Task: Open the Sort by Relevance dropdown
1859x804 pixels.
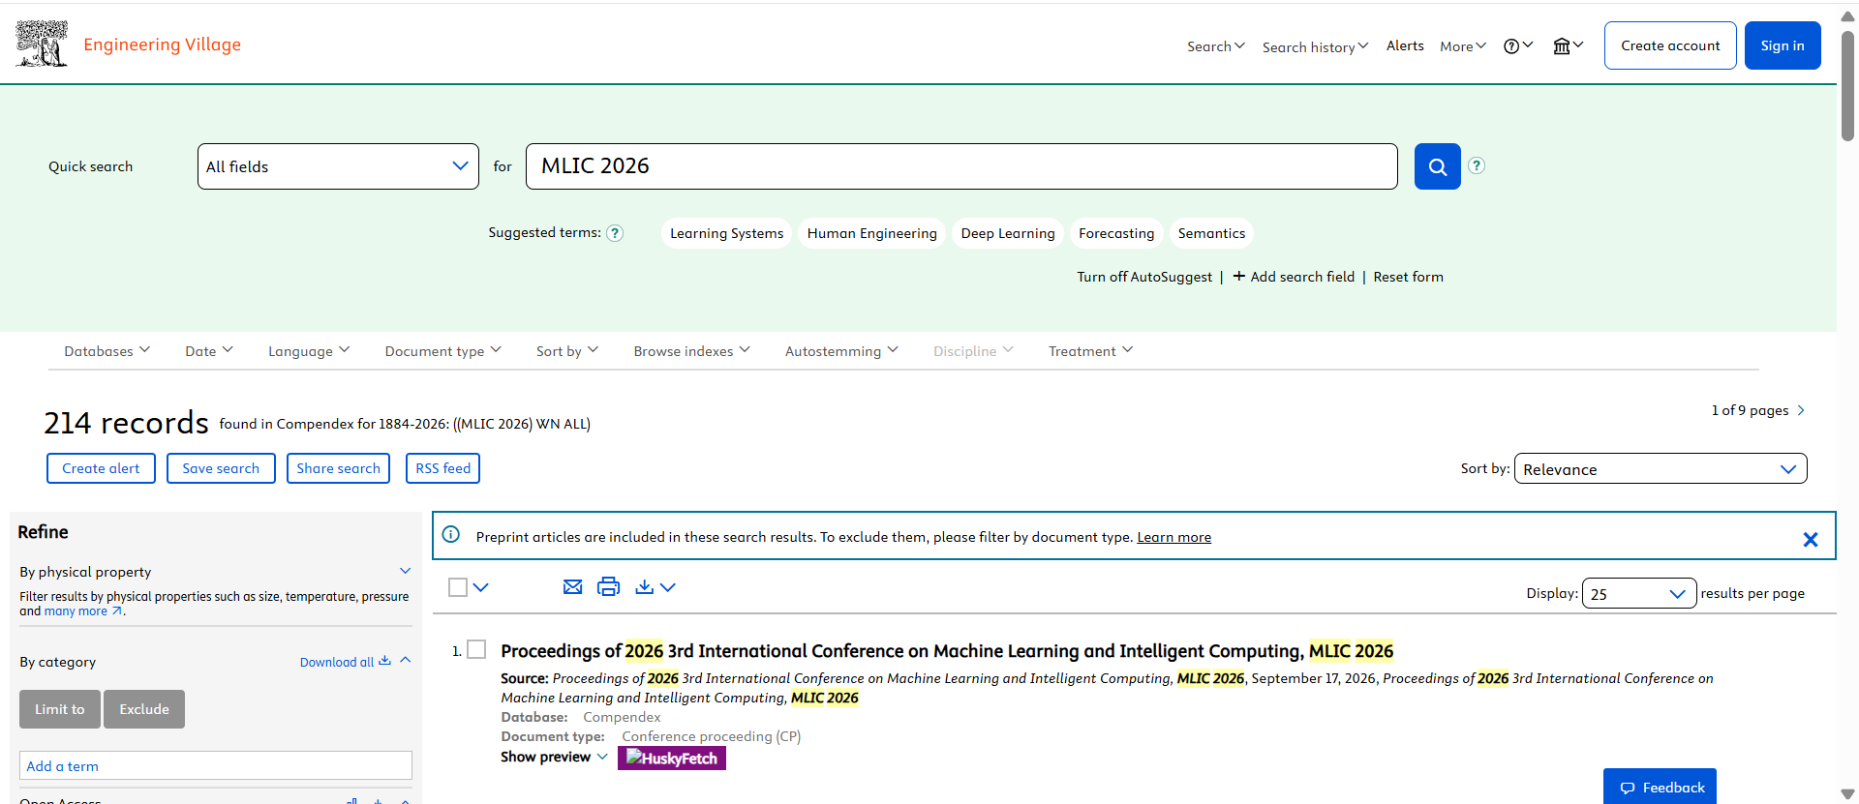Action: (1660, 469)
